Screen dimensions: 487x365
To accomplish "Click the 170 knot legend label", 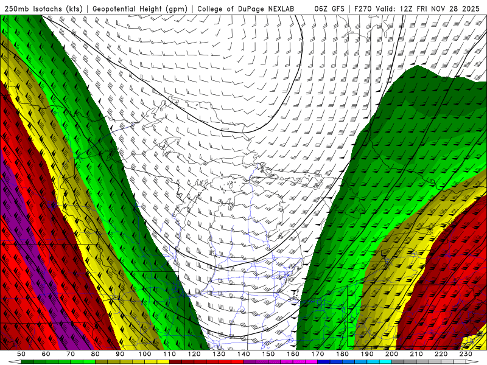I will (317, 354).
